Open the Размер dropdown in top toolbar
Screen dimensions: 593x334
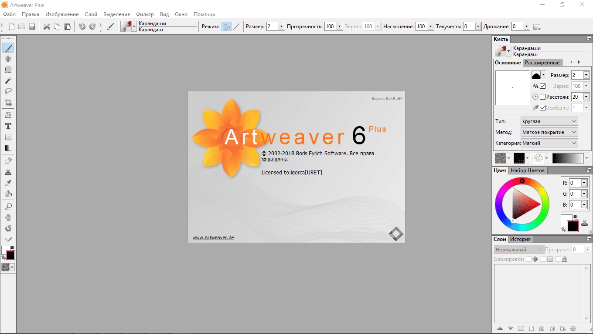coord(281,27)
